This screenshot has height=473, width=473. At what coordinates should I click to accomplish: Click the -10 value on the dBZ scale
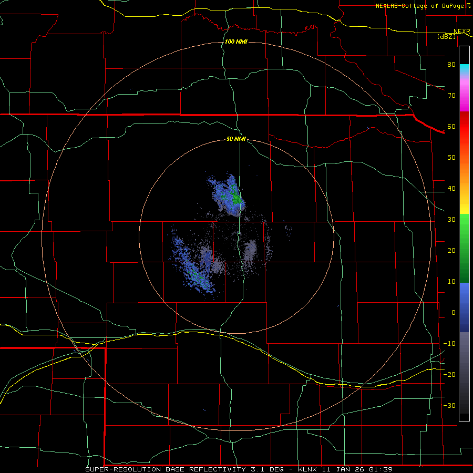pos(449,344)
